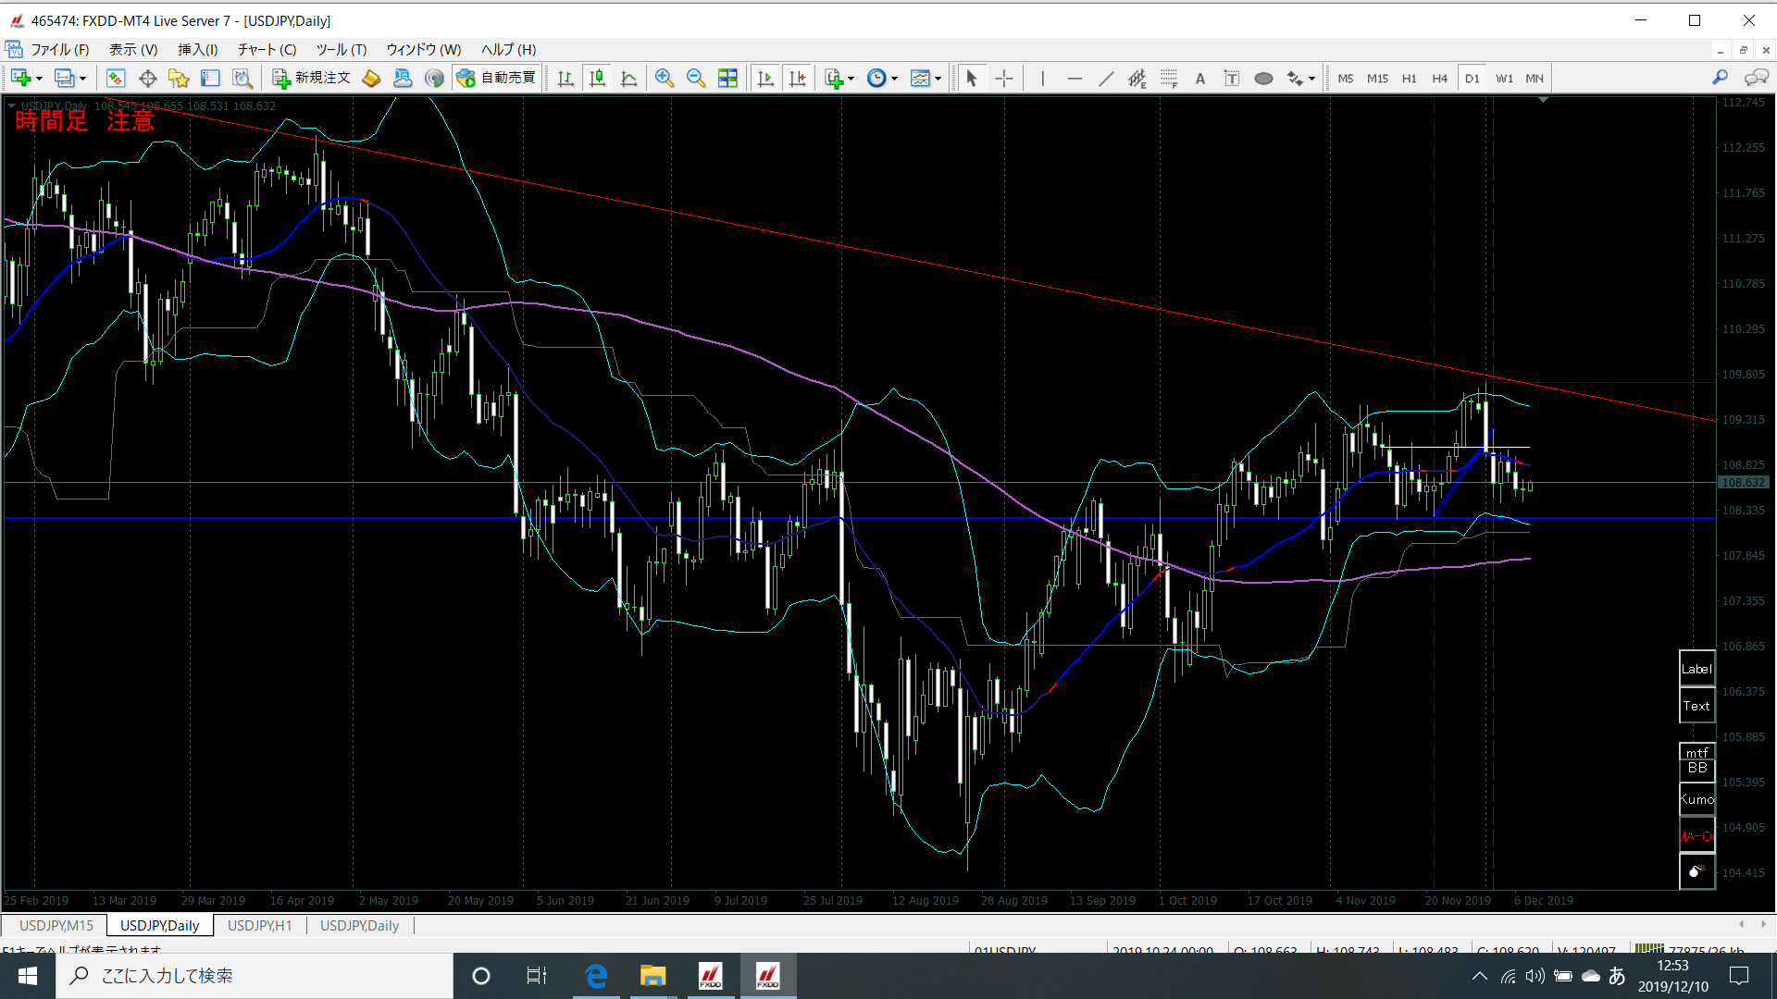Tile chart windows icon
Image resolution: width=1777 pixels, height=999 pixels.
(727, 79)
